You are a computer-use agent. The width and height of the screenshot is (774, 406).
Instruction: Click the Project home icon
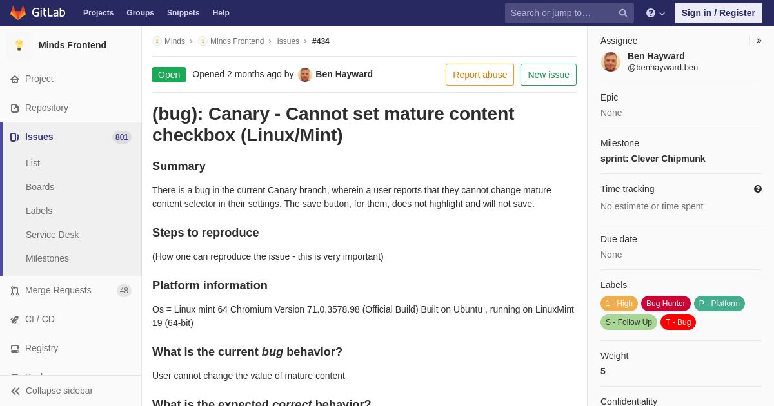pyautogui.click(x=15, y=79)
